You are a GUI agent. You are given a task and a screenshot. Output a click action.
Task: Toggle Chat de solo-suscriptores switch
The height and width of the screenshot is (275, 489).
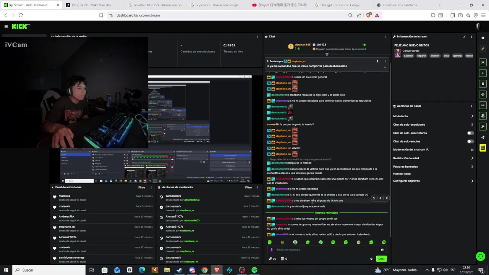click(471, 133)
